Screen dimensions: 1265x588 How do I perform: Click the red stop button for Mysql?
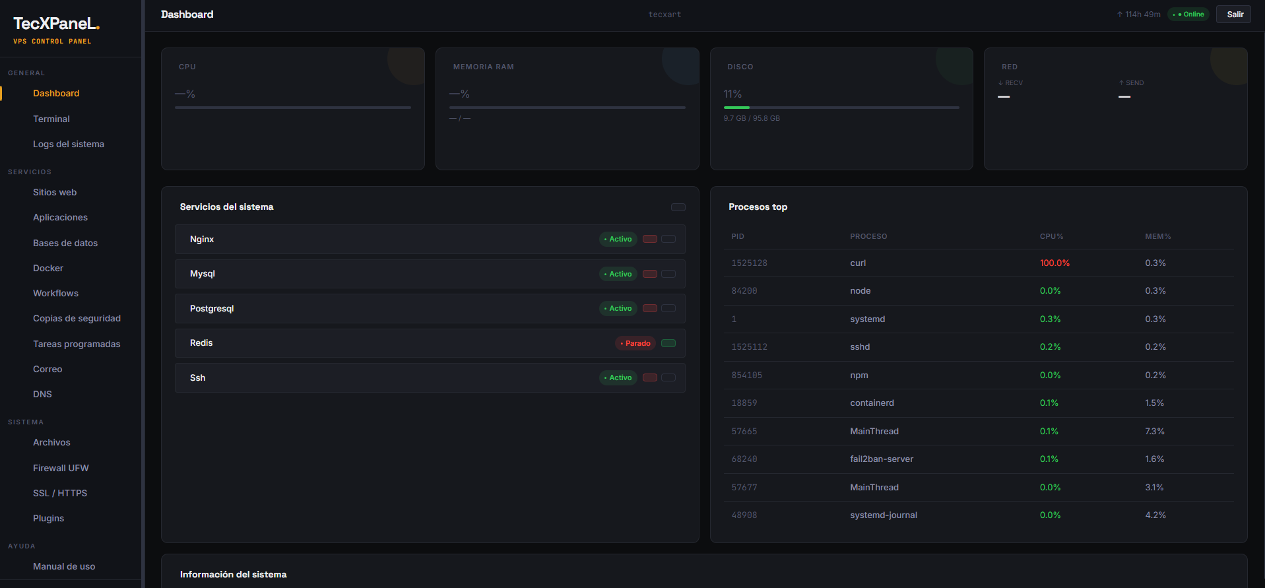(650, 274)
